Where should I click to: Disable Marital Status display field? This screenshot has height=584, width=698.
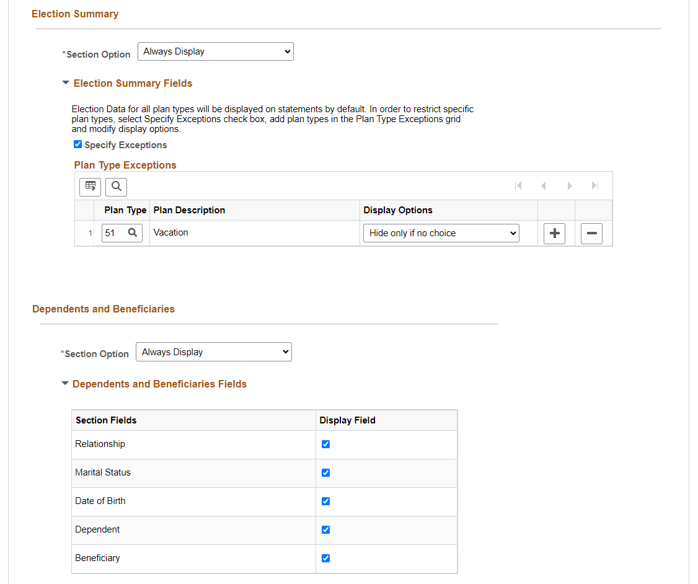[325, 472]
